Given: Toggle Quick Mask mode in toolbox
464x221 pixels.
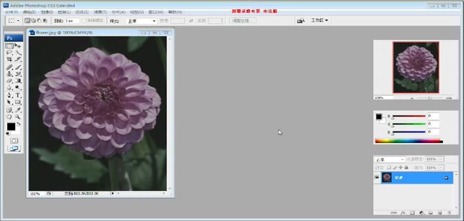Looking at the screenshot, I should pos(14,141).
